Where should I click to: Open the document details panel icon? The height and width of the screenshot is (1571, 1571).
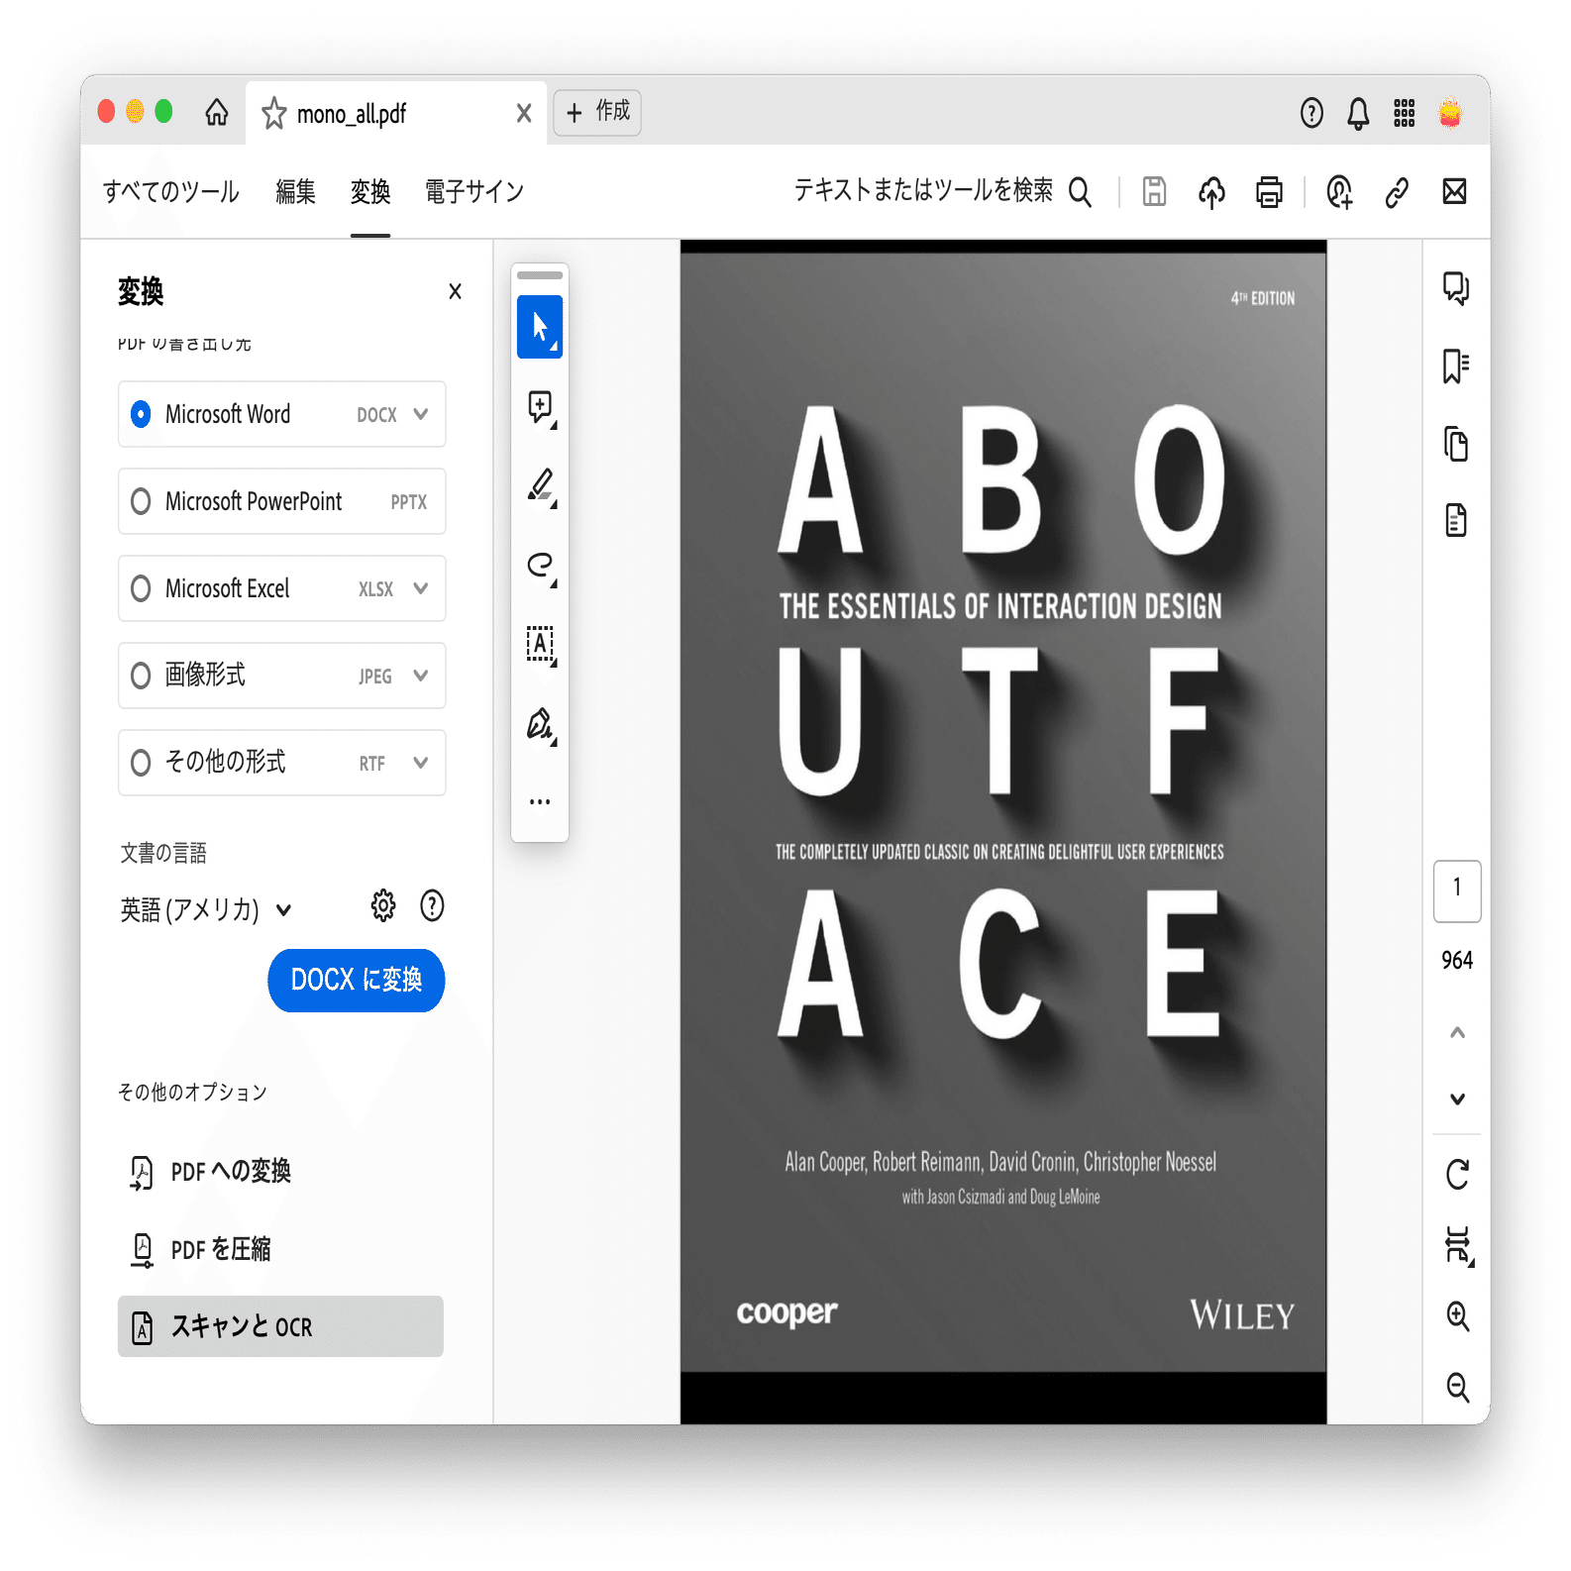pos(1456,520)
